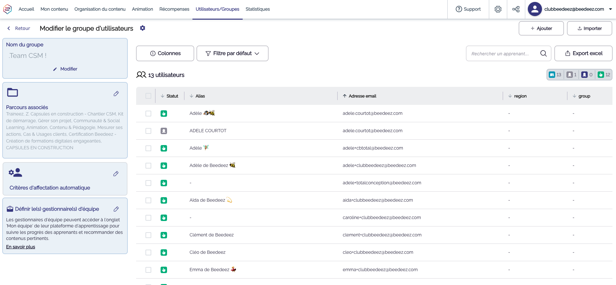Sort by Adresse email column header
616x285 pixels.
[362, 96]
